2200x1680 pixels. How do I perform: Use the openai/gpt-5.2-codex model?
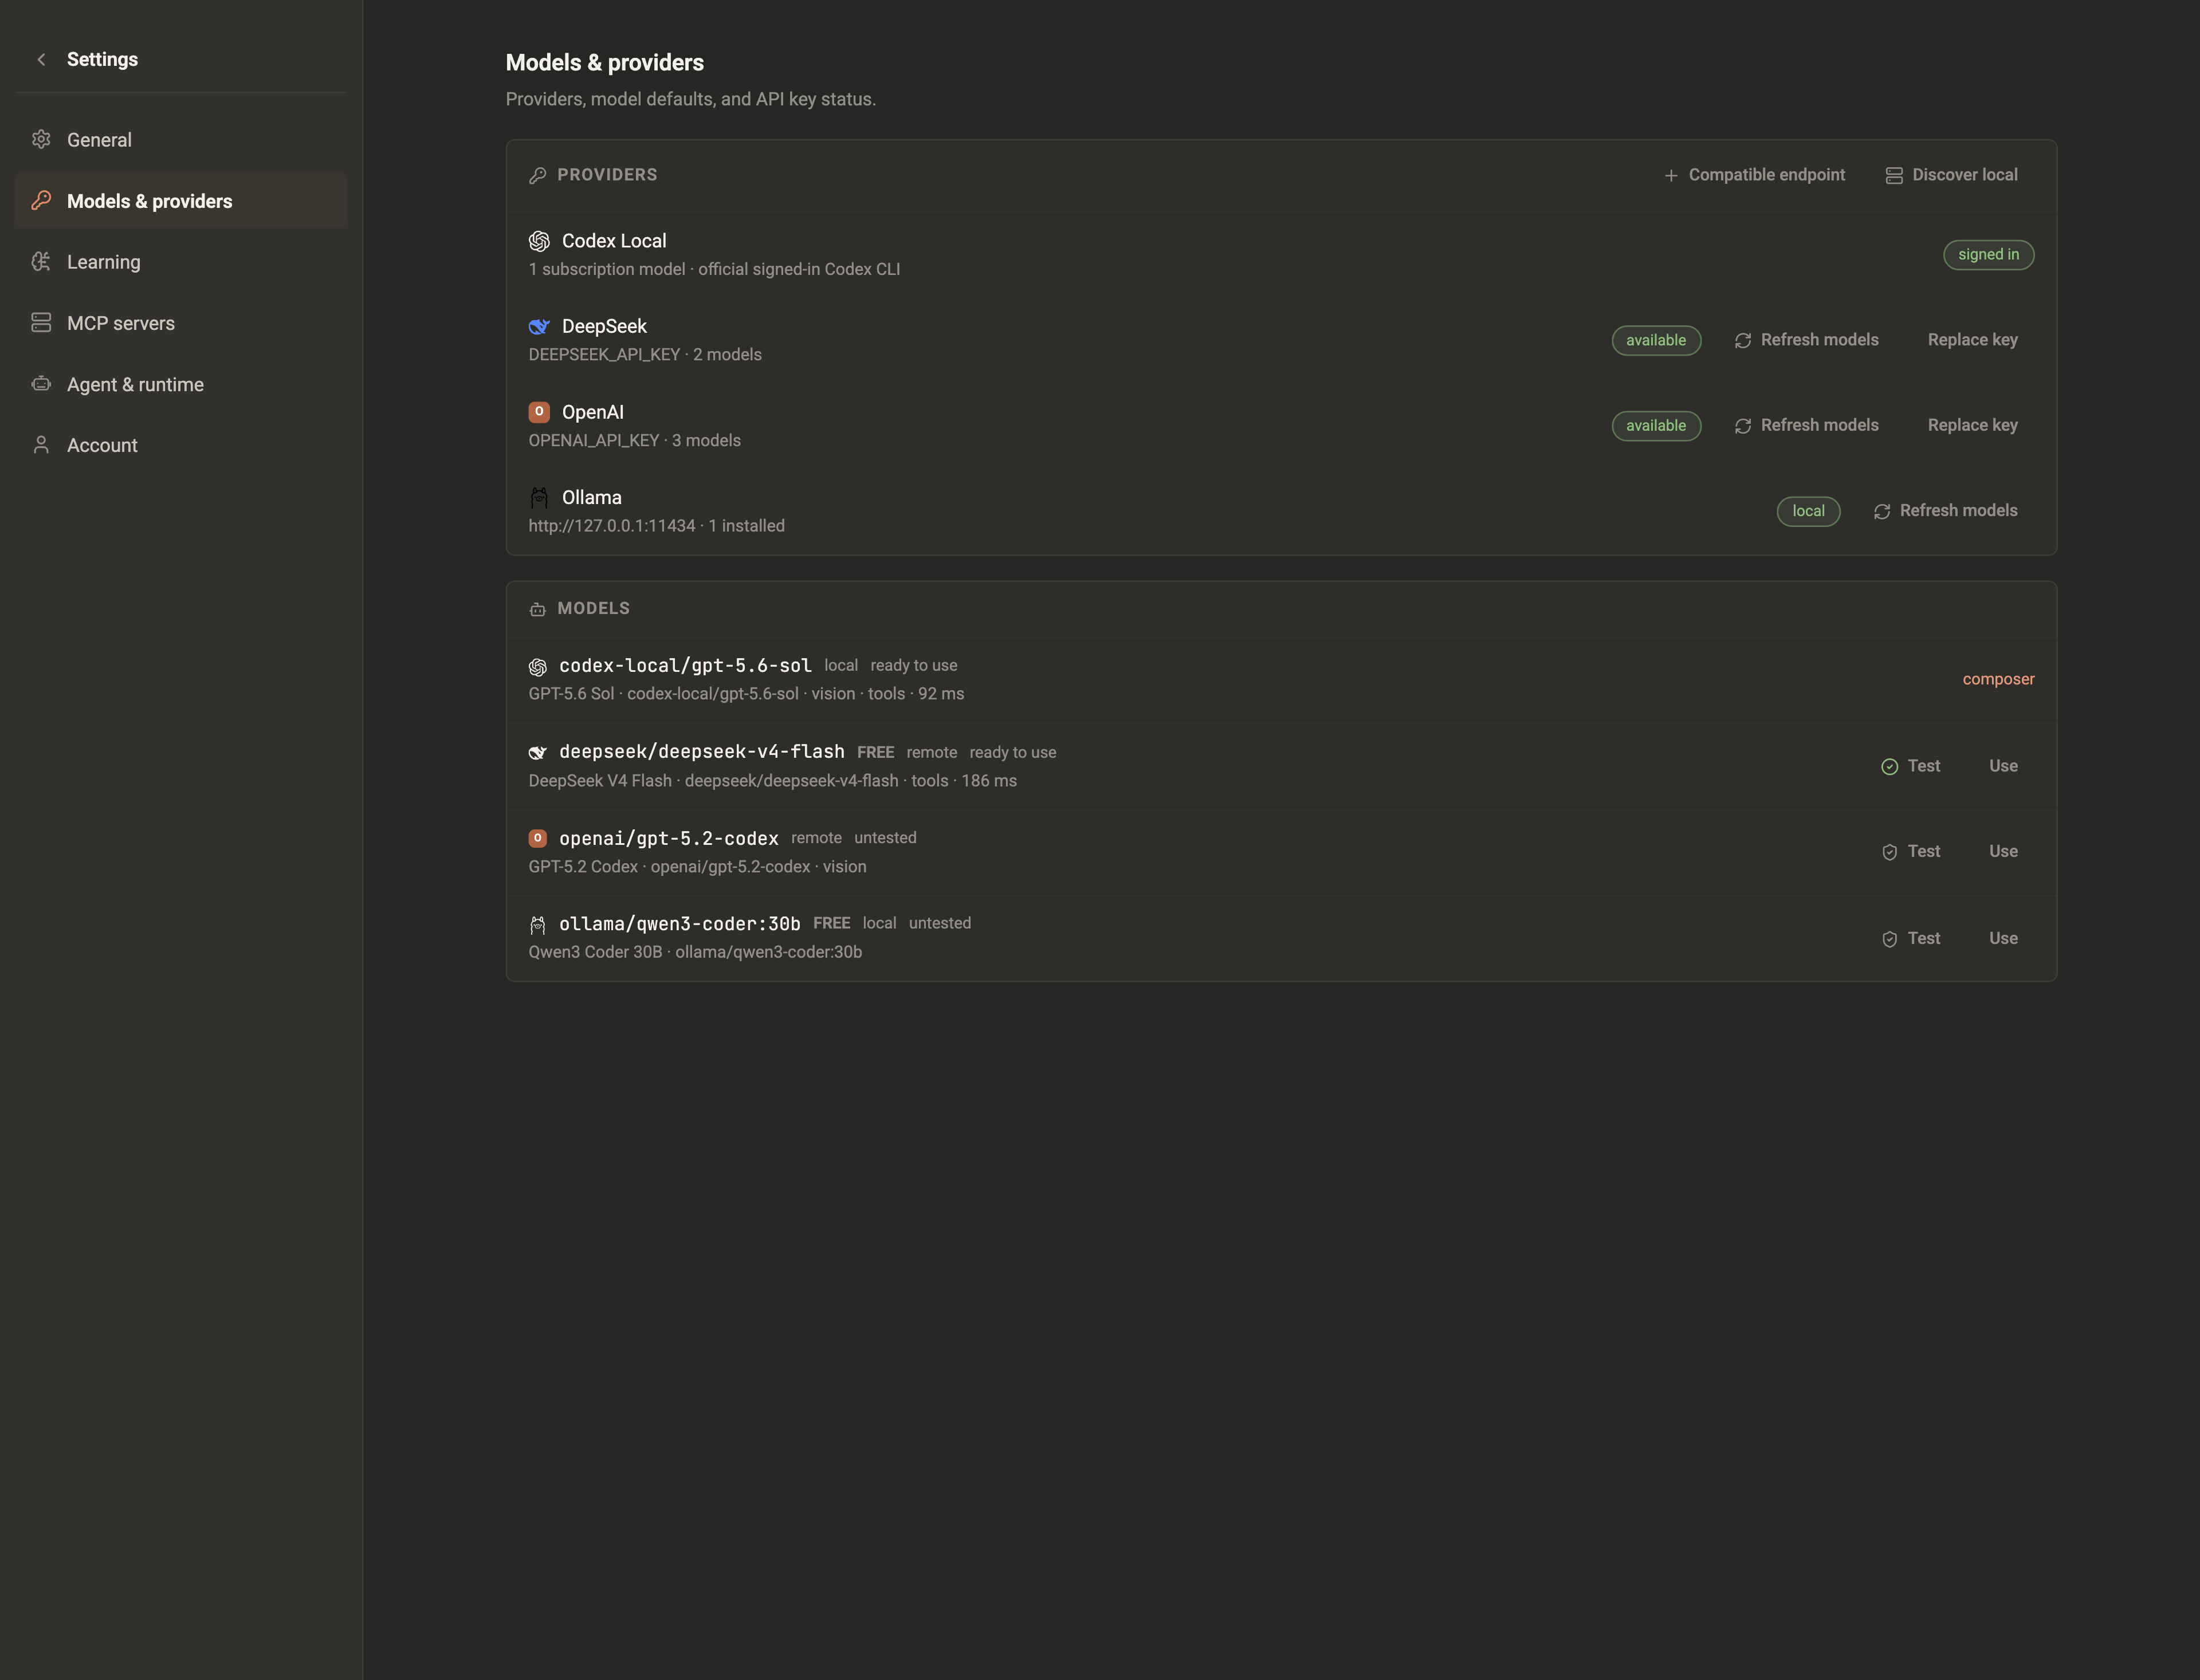[x=2003, y=851]
